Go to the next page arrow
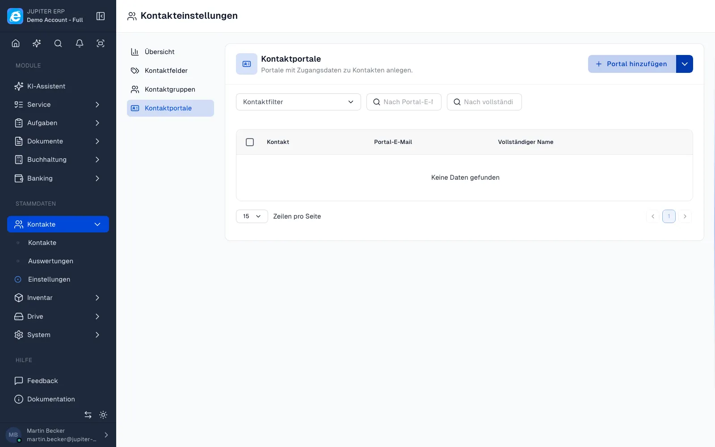Image resolution: width=715 pixels, height=447 pixels. (x=685, y=216)
